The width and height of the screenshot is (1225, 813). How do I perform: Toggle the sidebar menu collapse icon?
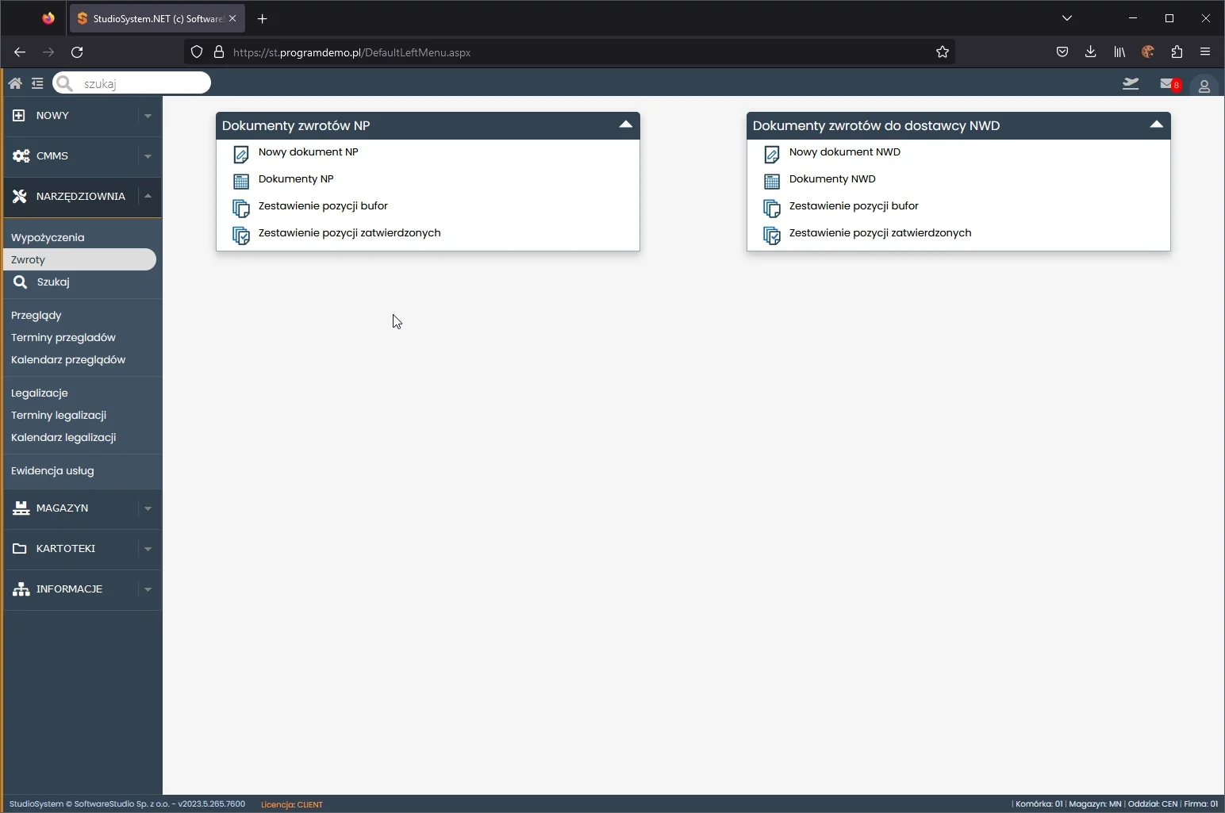[x=37, y=83]
